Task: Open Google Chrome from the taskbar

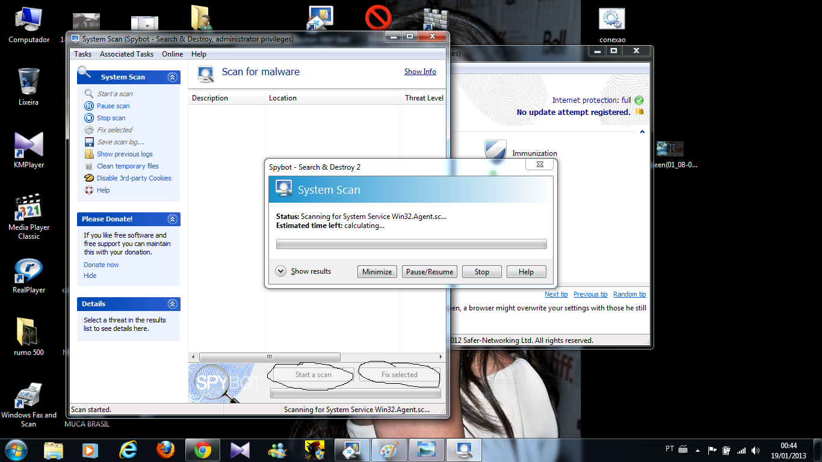Action: click(x=202, y=450)
